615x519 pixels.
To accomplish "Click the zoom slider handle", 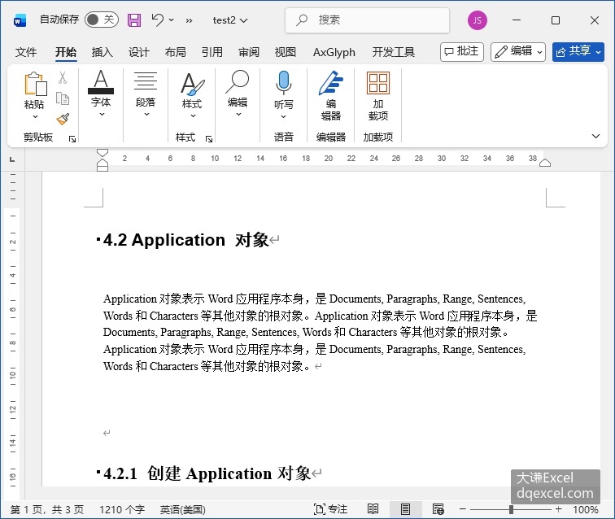I will pyautogui.click(x=511, y=509).
